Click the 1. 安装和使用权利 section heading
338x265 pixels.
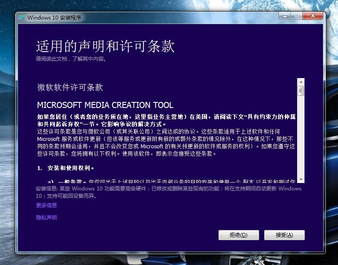pyautogui.click(x=66, y=168)
